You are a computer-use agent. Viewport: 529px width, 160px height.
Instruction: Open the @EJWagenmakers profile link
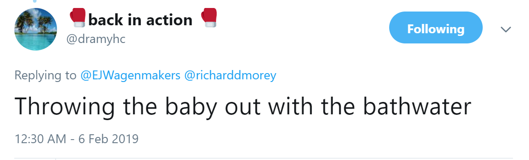point(131,76)
